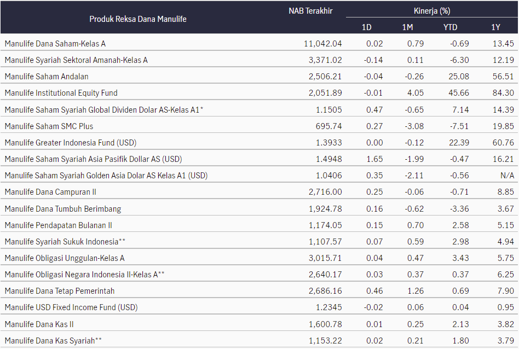Select YTD return -3.36
Screen dimensions: 519x349
pos(459,209)
